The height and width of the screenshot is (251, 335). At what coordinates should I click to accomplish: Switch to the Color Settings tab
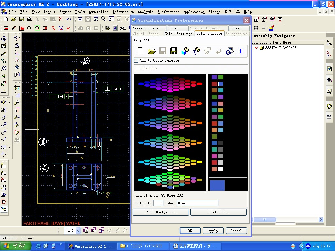tap(178, 34)
